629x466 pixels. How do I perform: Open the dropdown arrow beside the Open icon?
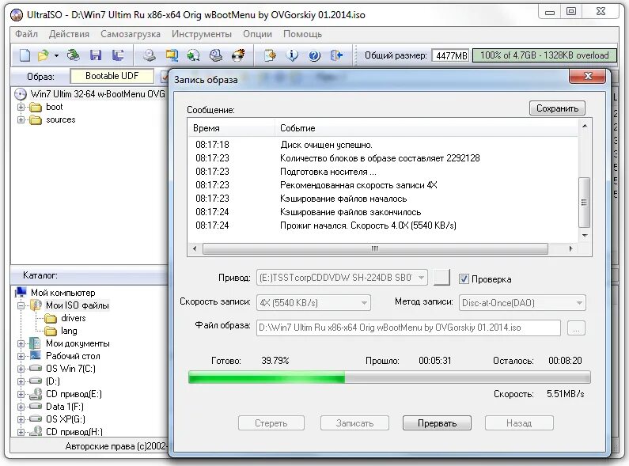tap(56, 55)
